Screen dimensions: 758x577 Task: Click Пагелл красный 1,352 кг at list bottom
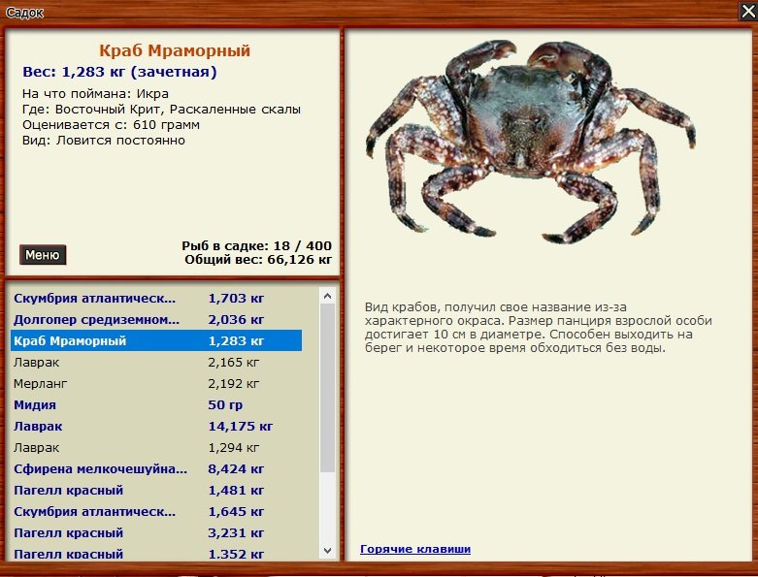coord(155,554)
